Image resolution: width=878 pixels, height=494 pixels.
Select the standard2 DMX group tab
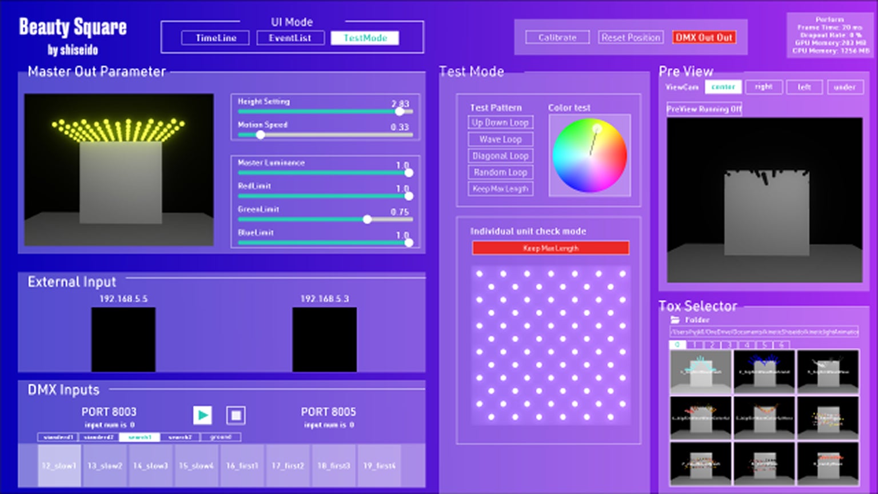click(x=99, y=437)
